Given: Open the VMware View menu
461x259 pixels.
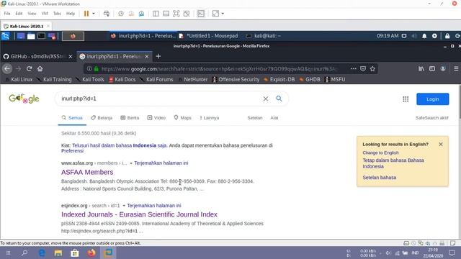Looking at the screenshot, I should click(x=32, y=14).
